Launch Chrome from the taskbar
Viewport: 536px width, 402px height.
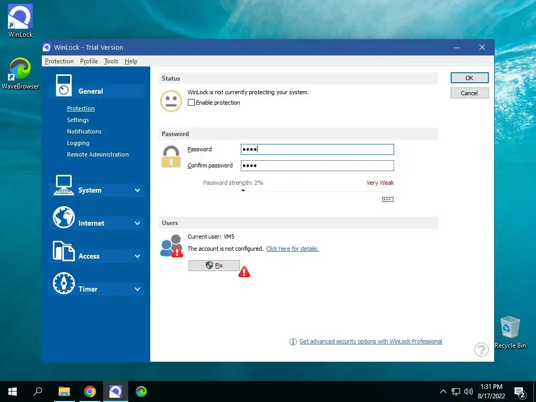click(90, 392)
